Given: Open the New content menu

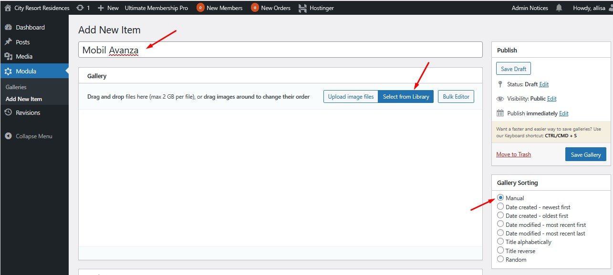Looking at the screenshot, I should pos(108,8).
